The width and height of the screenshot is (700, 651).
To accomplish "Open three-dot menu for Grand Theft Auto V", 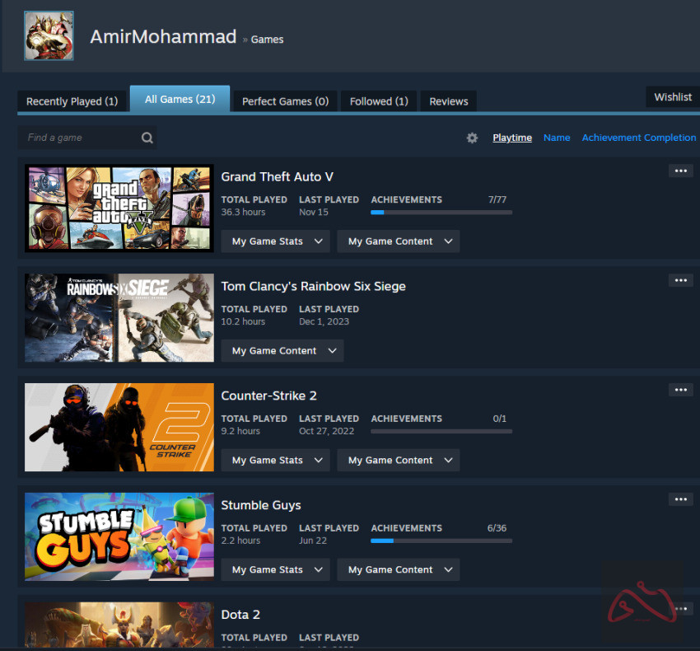I will coord(680,171).
